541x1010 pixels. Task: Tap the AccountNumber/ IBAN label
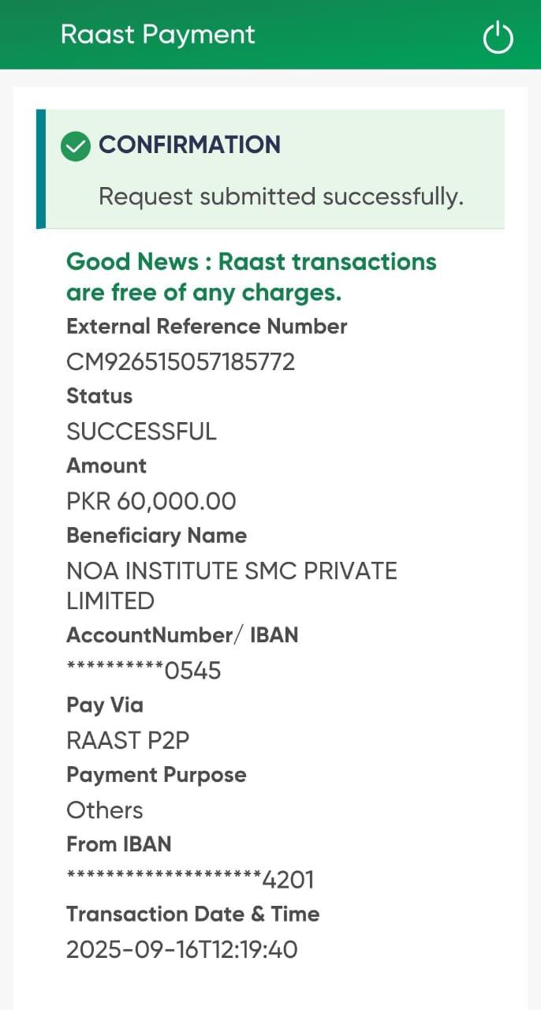click(182, 635)
